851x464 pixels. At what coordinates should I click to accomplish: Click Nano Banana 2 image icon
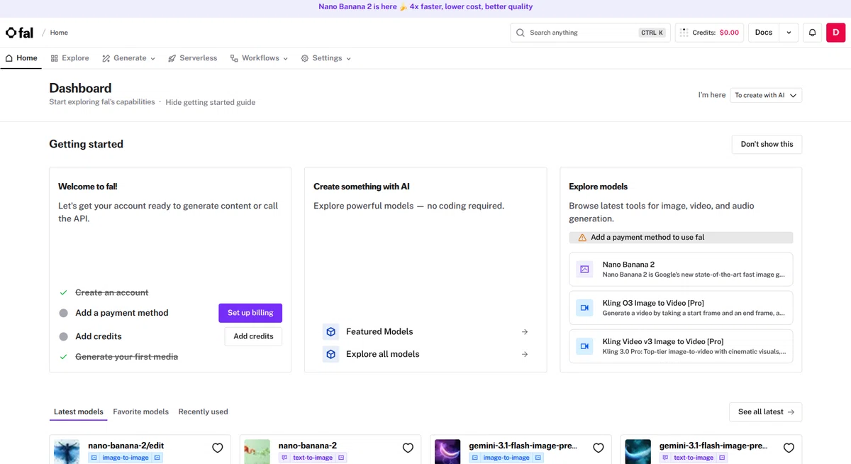[584, 270]
